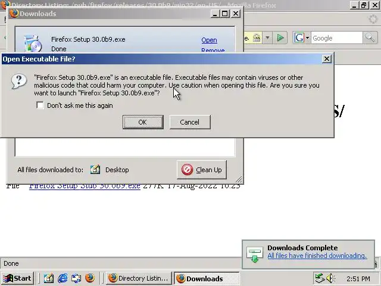Click the Downloads taskbar button
Screen dimensions: 381x286
tap(207, 278)
